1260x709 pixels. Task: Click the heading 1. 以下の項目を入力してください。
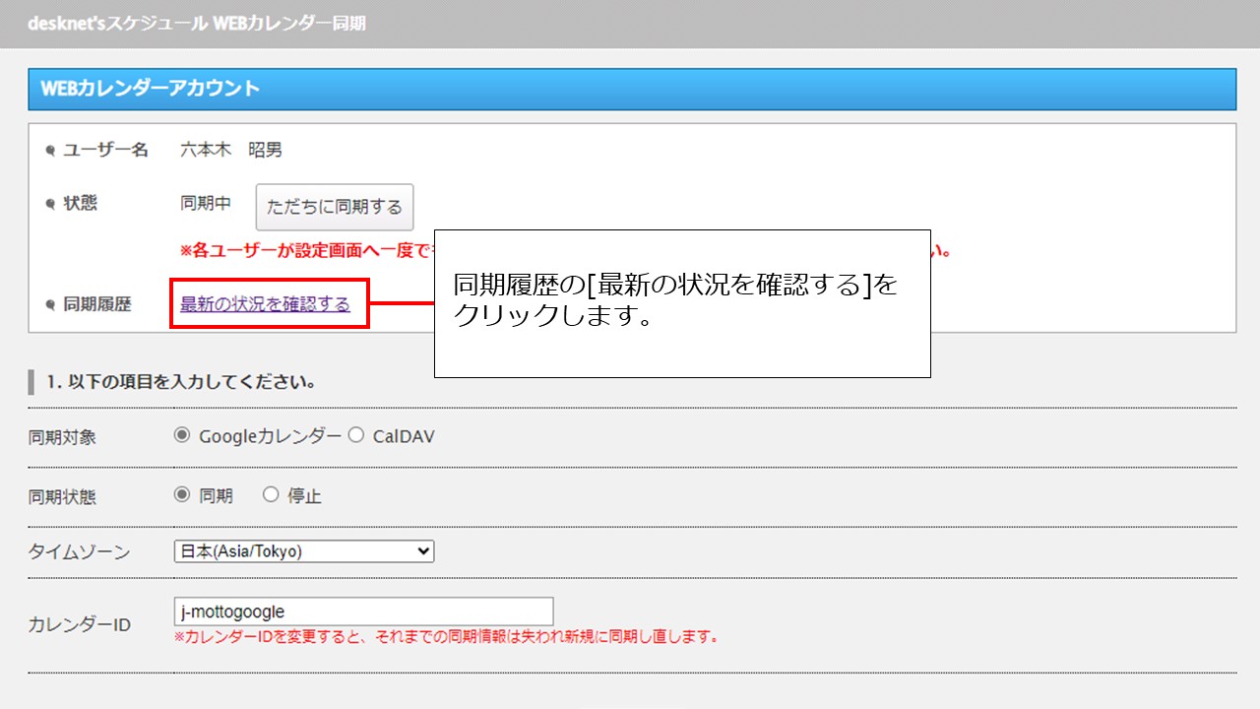click(x=180, y=382)
